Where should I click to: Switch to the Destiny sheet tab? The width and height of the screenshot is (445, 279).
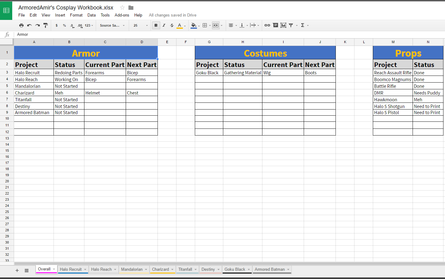[208, 270]
